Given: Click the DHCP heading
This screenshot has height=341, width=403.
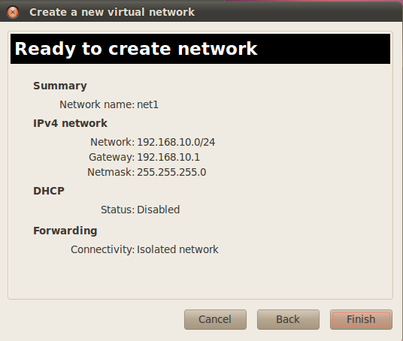Looking at the screenshot, I should tap(49, 191).
